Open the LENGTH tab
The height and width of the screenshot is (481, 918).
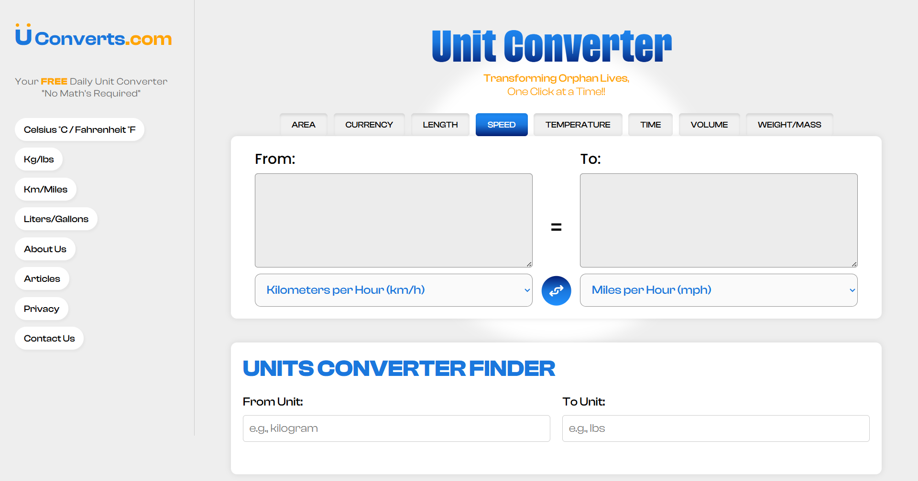point(440,125)
